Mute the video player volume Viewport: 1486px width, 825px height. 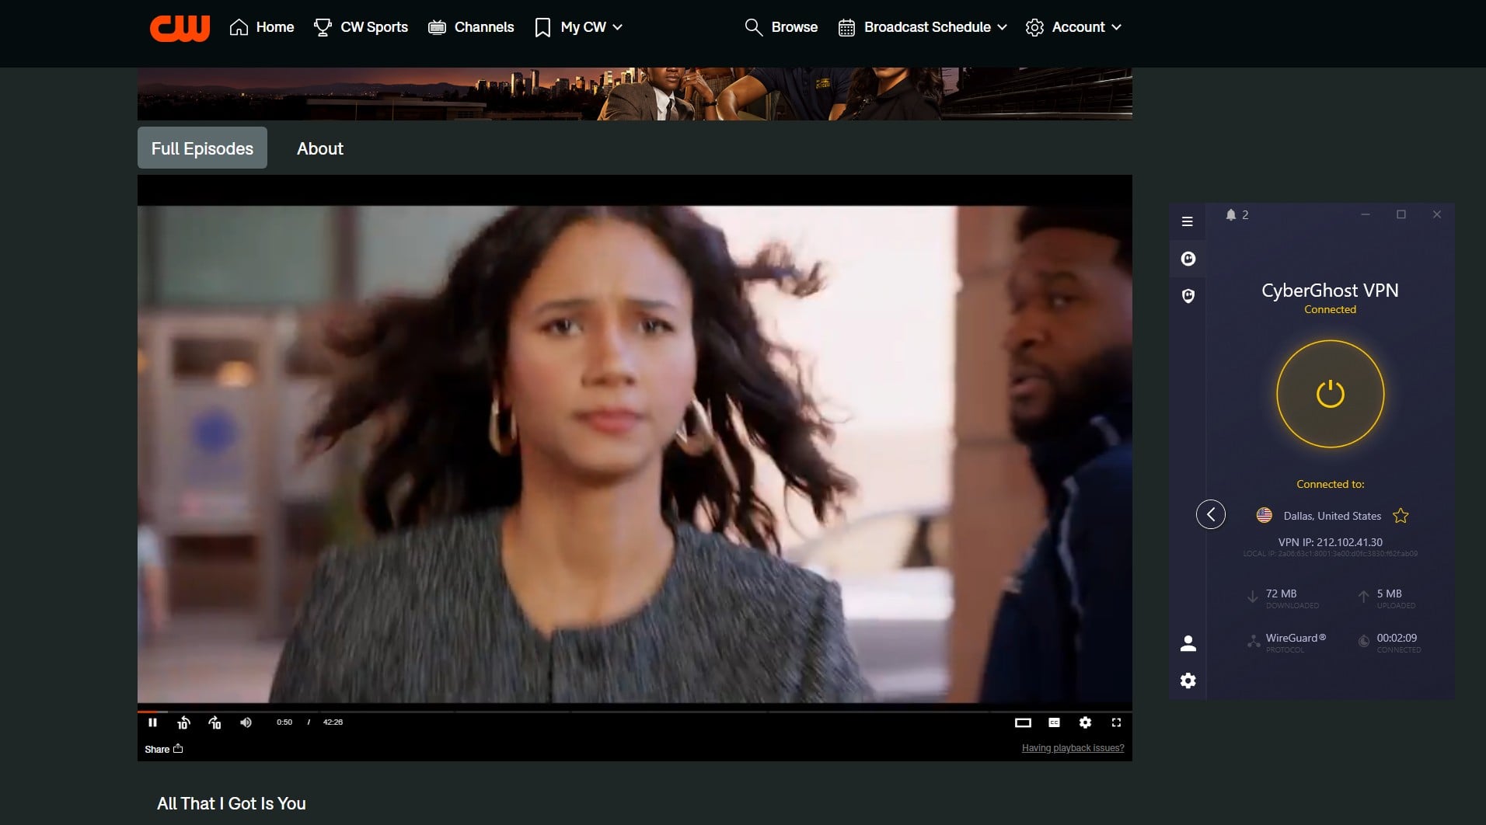click(246, 722)
